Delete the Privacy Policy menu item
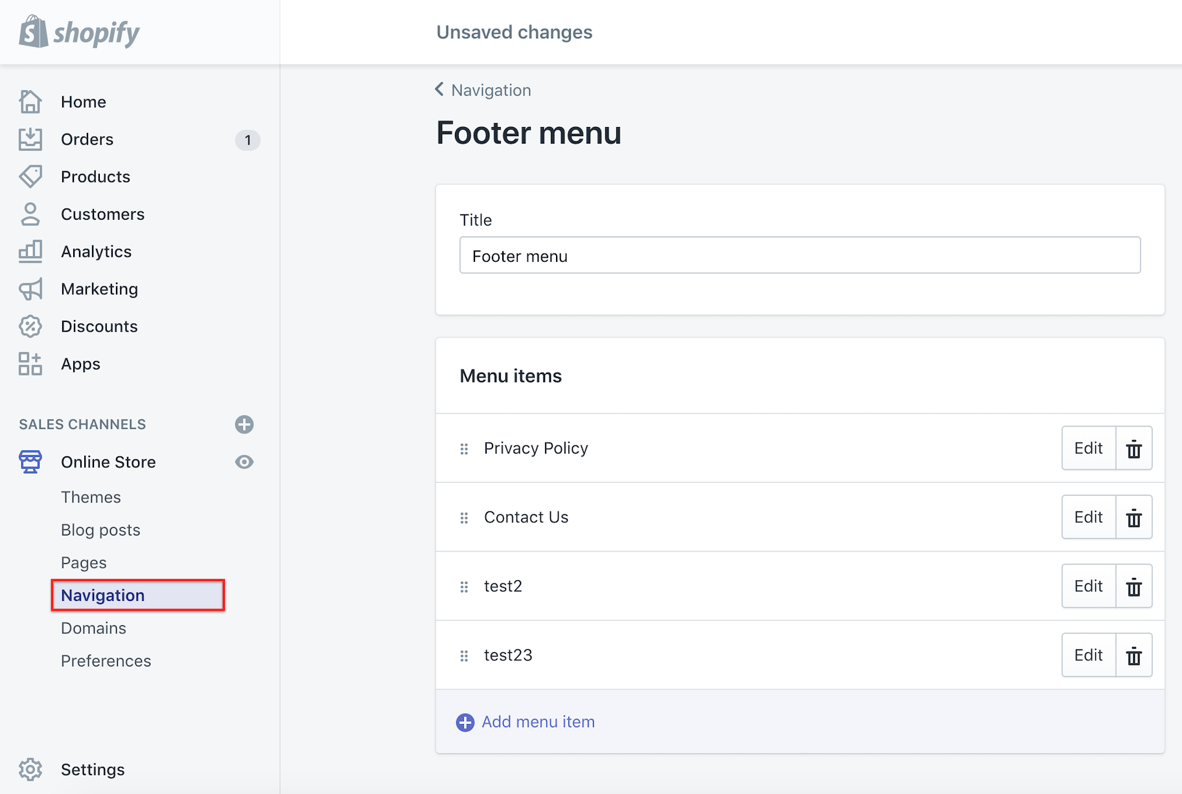The height and width of the screenshot is (794, 1182). [1133, 449]
